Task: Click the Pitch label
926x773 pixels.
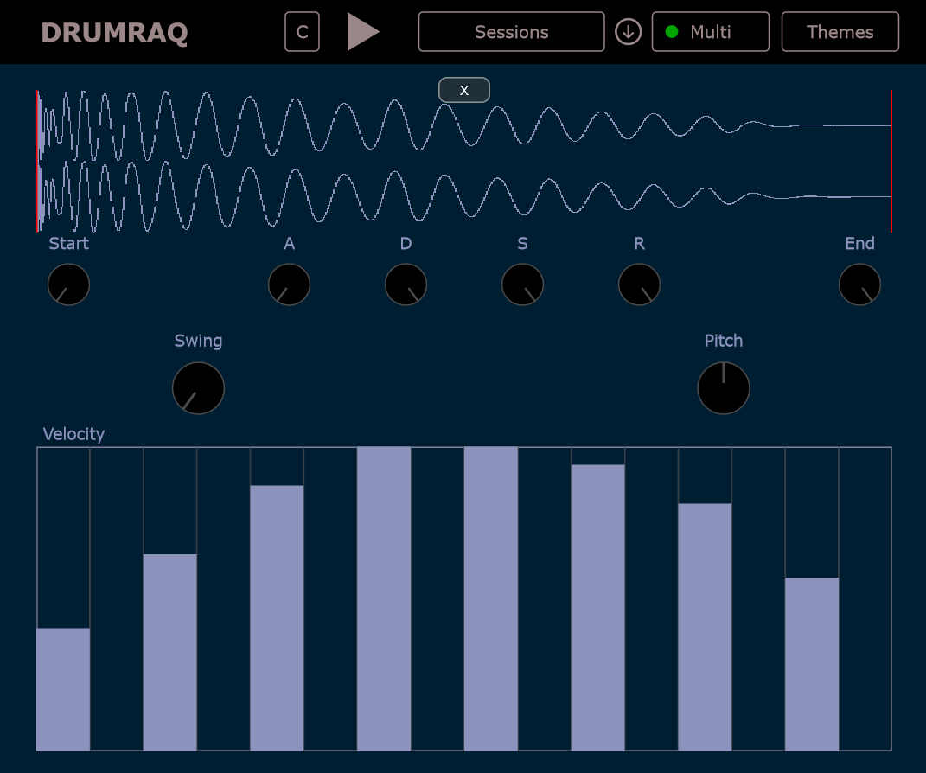Action: pyautogui.click(x=724, y=341)
